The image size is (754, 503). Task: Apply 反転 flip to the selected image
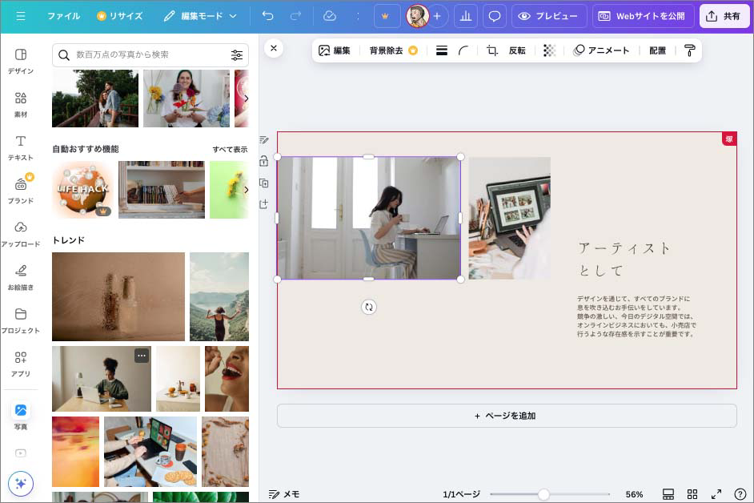click(x=516, y=50)
